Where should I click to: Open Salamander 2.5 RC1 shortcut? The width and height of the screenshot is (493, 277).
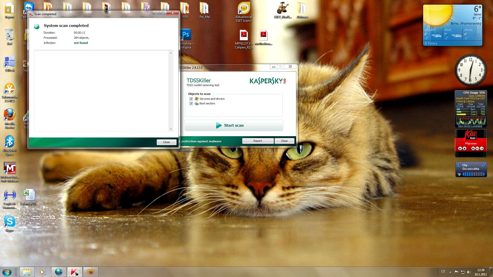coord(10,89)
